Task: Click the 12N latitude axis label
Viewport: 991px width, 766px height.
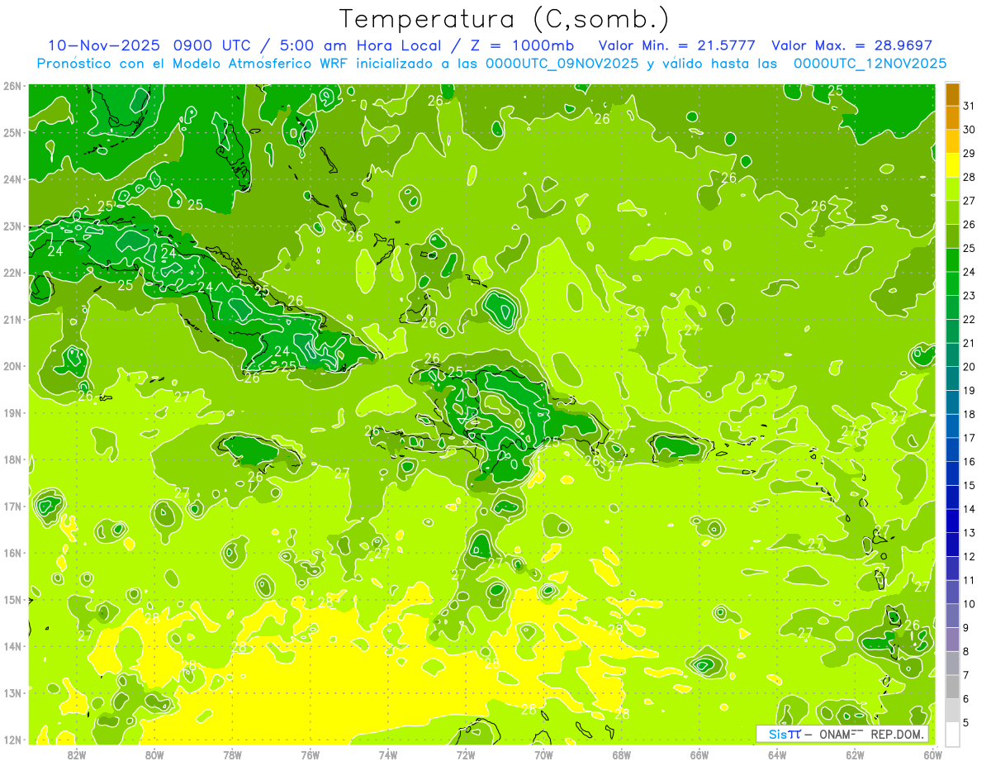Action: [12, 740]
